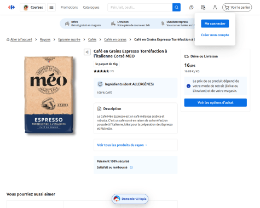Click Cafés en grains breadcrumb
Screen dimensions: 260x208
click(x=115, y=39)
